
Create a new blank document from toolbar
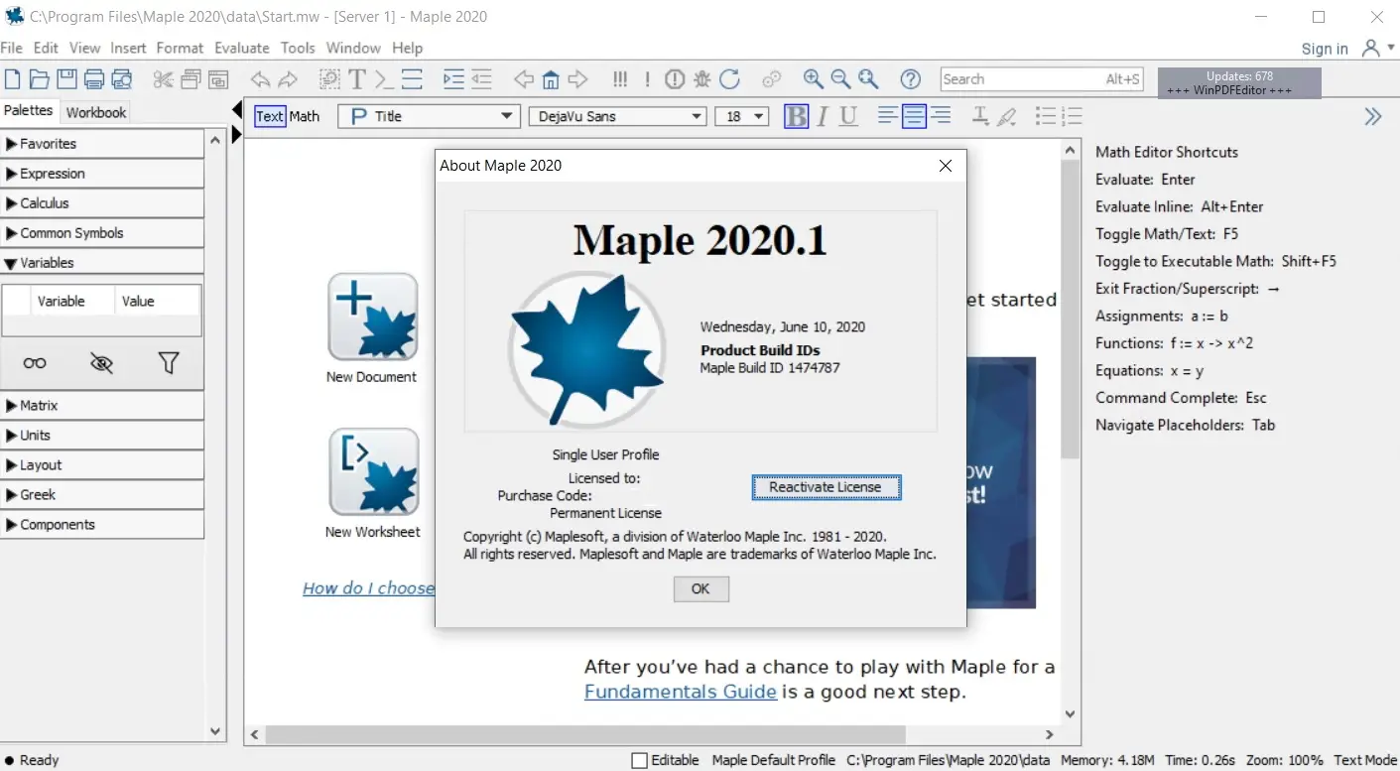click(x=13, y=79)
